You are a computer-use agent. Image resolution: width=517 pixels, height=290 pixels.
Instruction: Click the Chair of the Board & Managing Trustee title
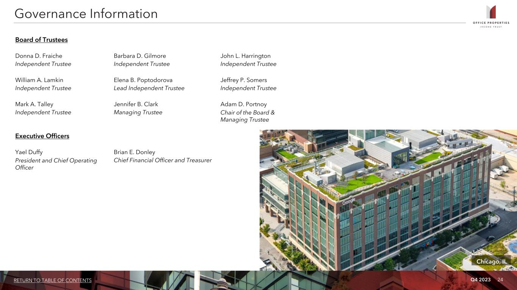[248, 116]
